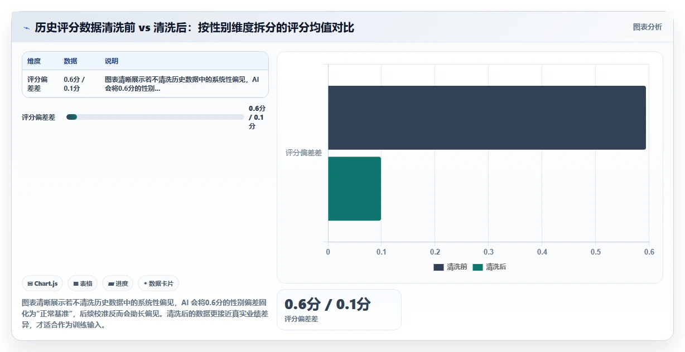Click the progress value label 0.6分 / 0.1分
Image resolution: width=685 pixels, height=352 pixels.
[257, 118]
